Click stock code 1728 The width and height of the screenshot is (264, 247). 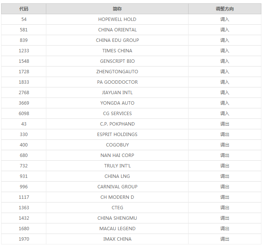pyautogui.click(x=24, y=71)
